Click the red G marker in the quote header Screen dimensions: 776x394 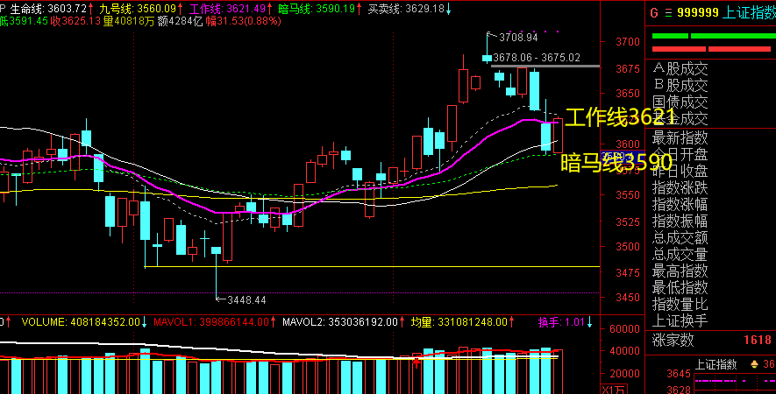tap(654, 13)
